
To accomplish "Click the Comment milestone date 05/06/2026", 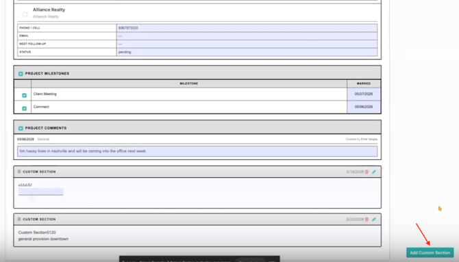I will (364, 107).
